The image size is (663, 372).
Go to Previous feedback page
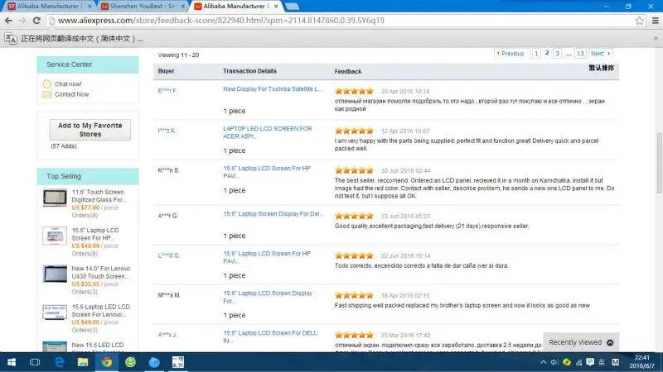click(x=510, y=54)
